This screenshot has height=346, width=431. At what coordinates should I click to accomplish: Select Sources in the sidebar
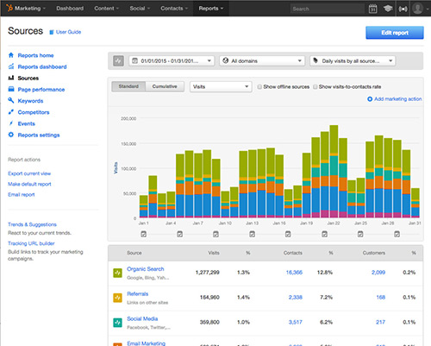(x=28, y=78)
